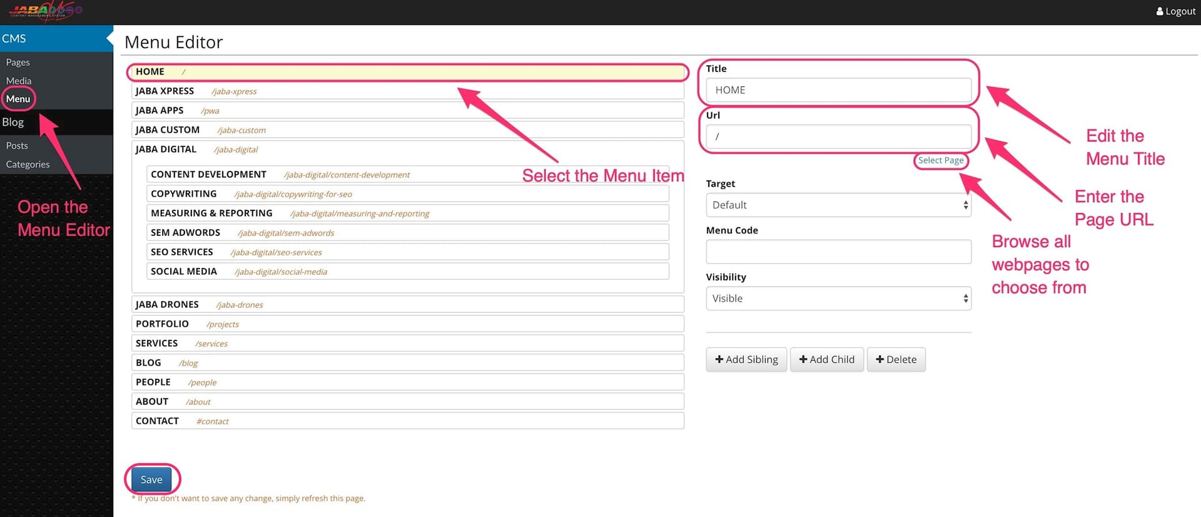Select the SERVICES menu item
1201x517 pixels.
pyautogui.click(x=408, y=344)
